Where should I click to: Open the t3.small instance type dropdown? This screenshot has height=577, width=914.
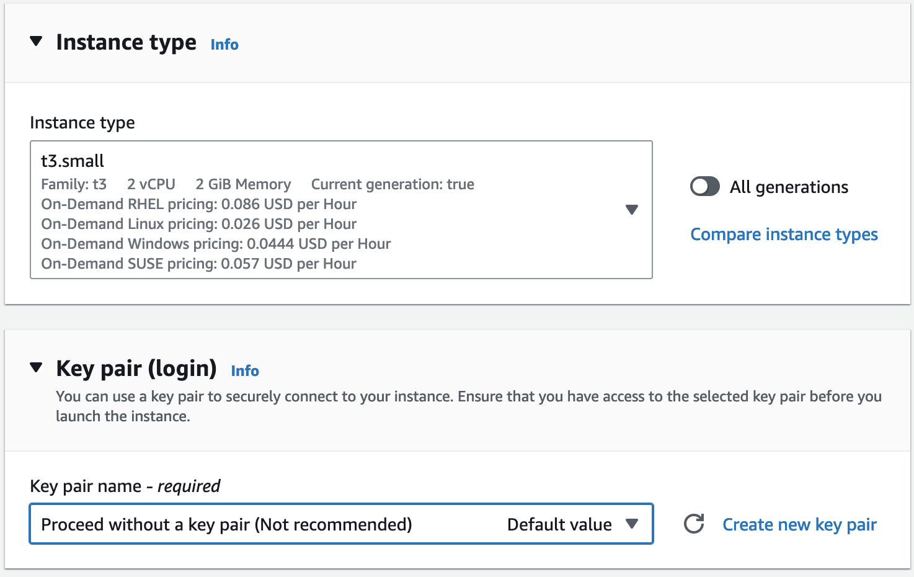pyautogui.click(x=335, y=210)
